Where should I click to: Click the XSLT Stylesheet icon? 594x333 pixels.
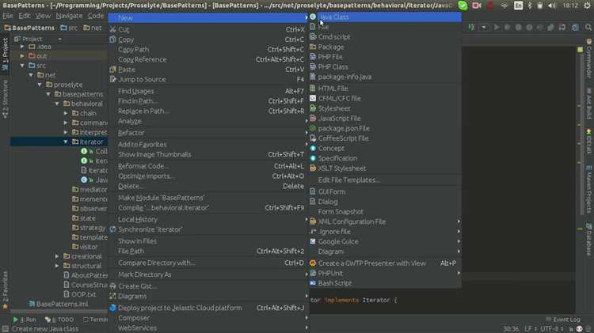coord(313,168)
